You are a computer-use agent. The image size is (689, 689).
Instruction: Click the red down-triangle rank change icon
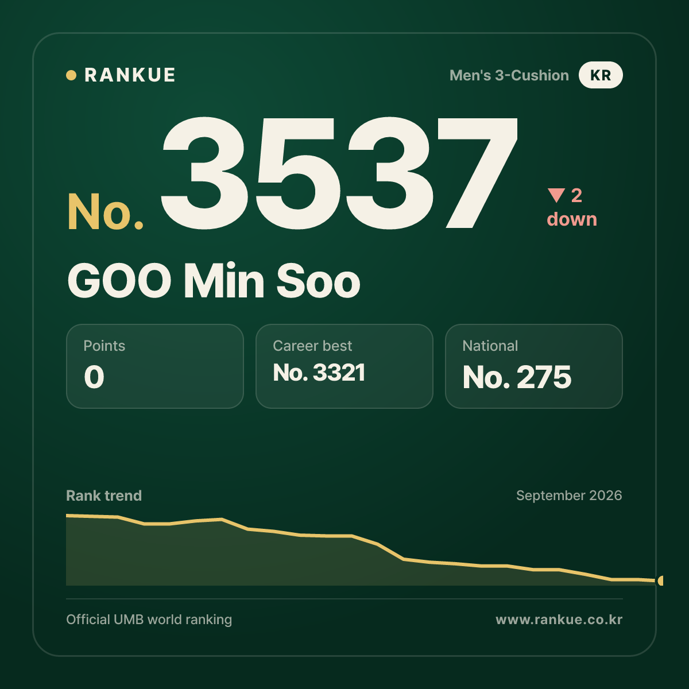[556, 195]
